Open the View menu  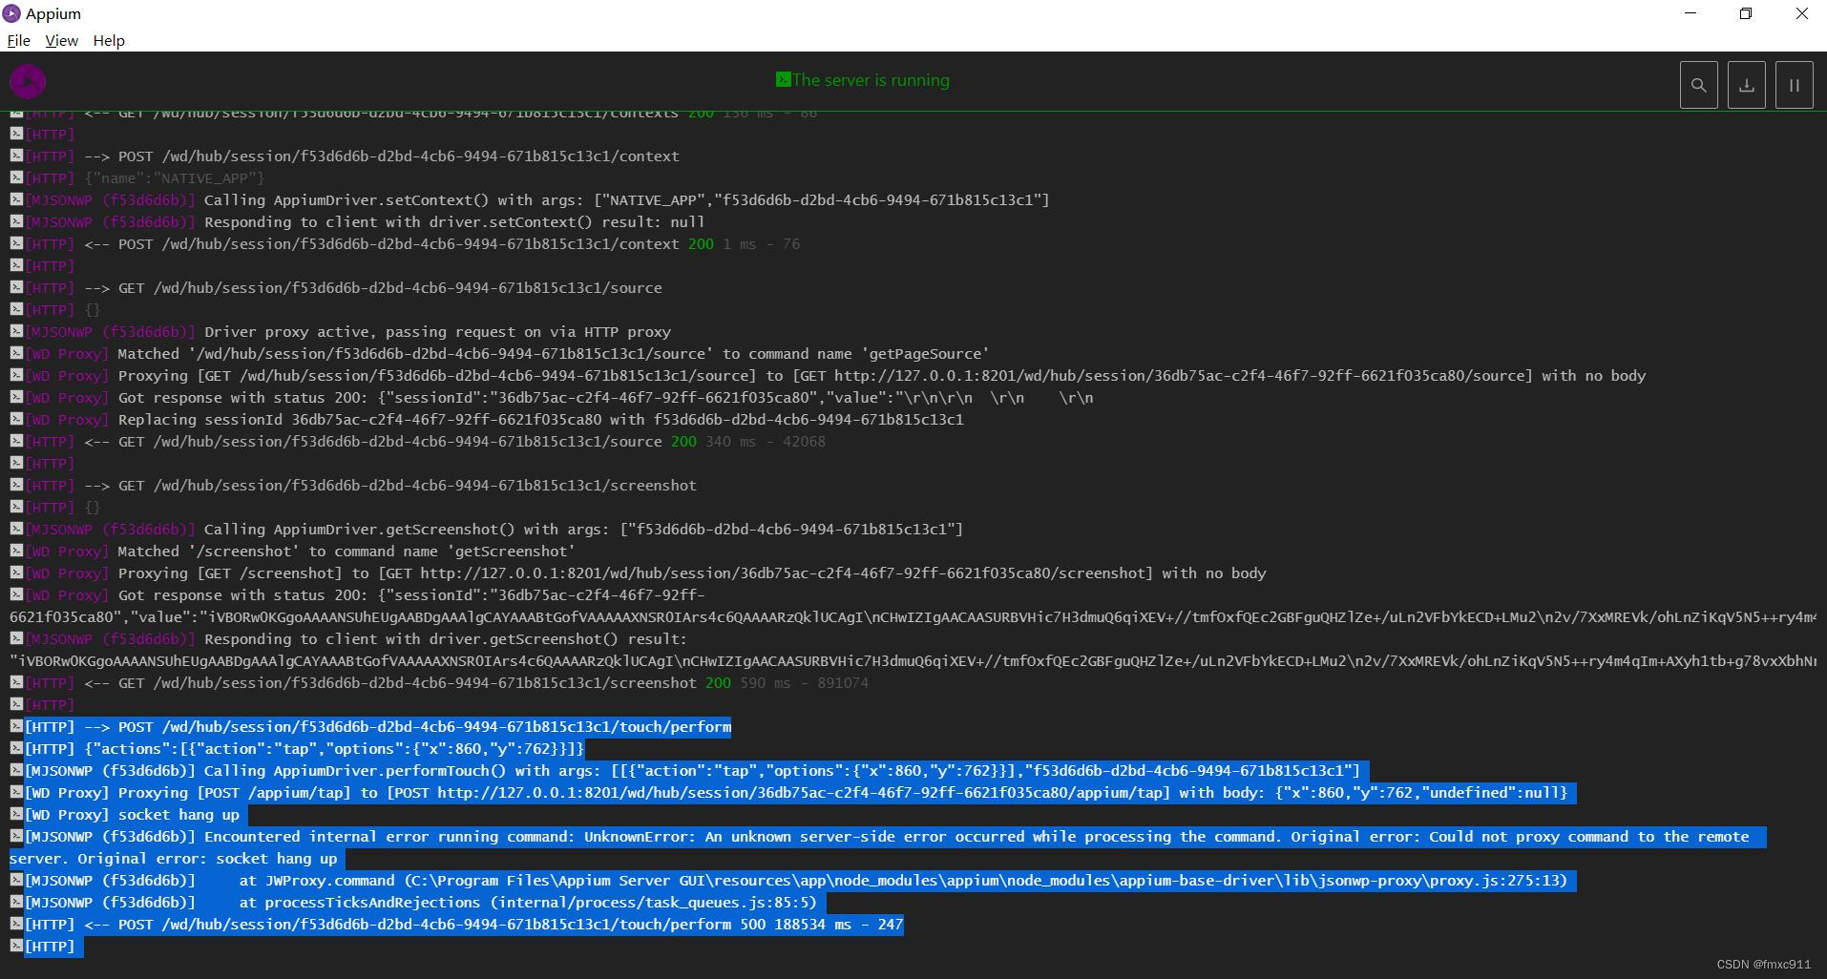(x=61, y=40)
